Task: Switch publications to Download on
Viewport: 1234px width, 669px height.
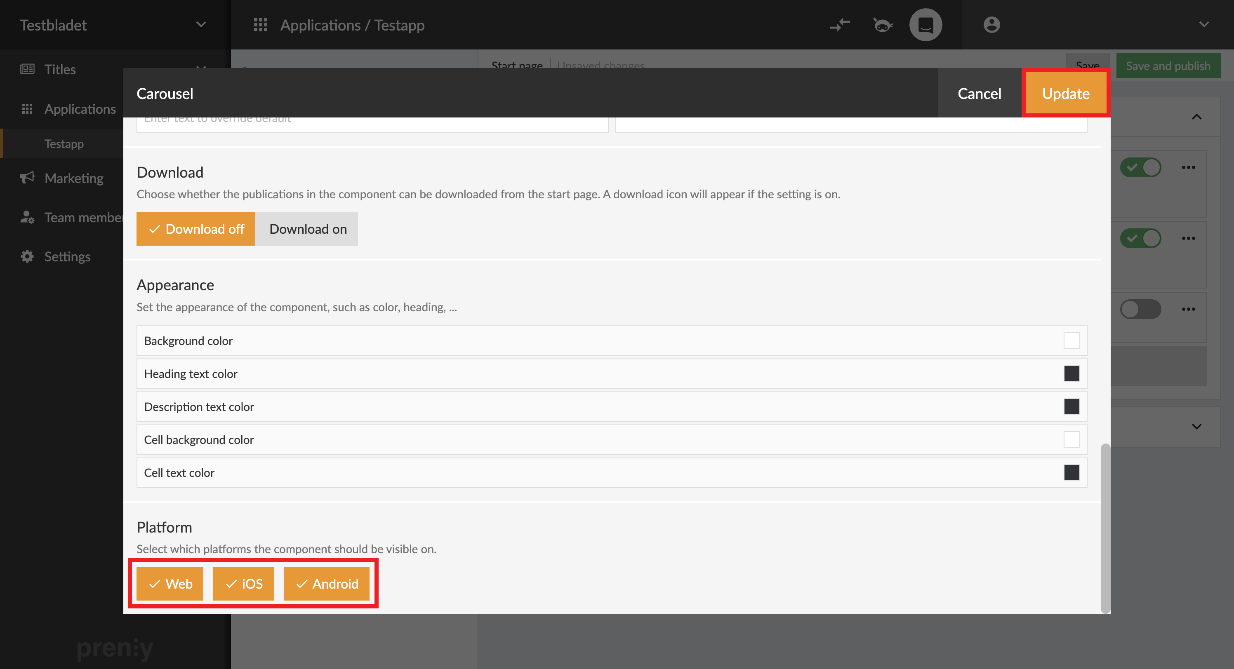Action: click(308, 229)
